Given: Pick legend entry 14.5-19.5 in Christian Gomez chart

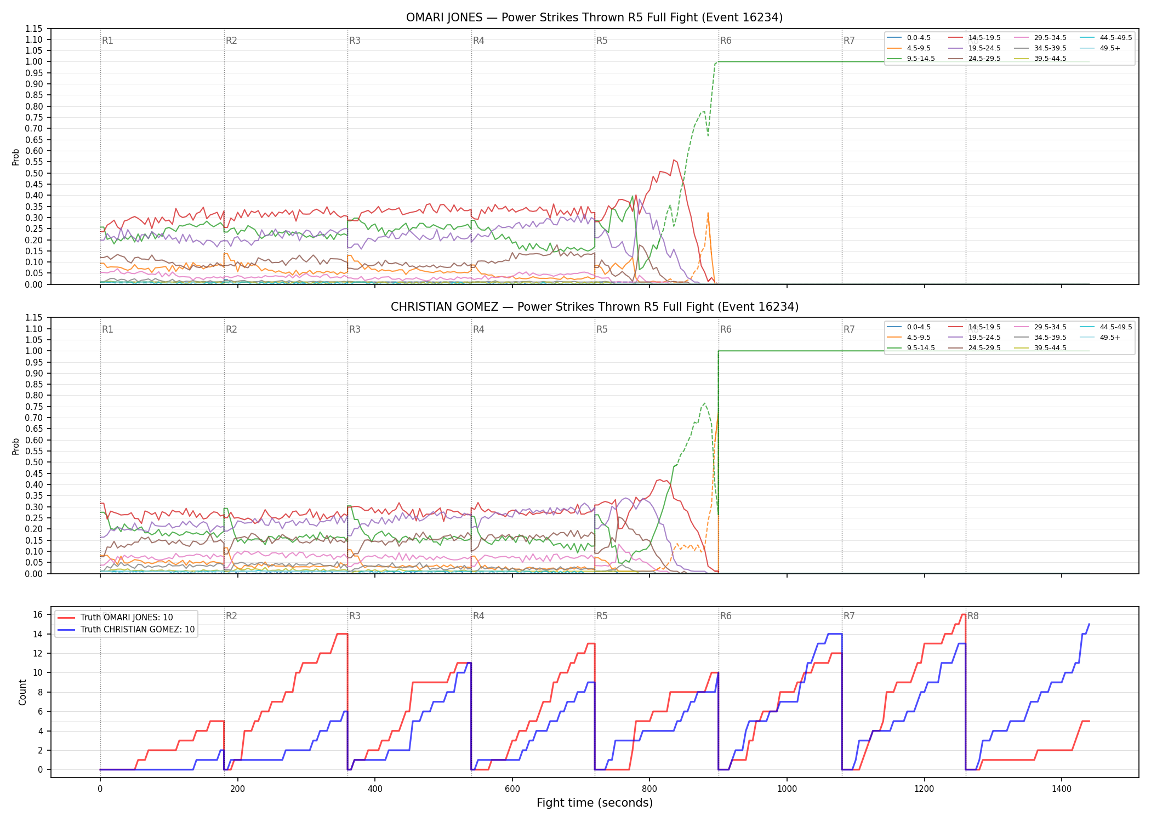Looking at the screenshot, I should 975,327.
